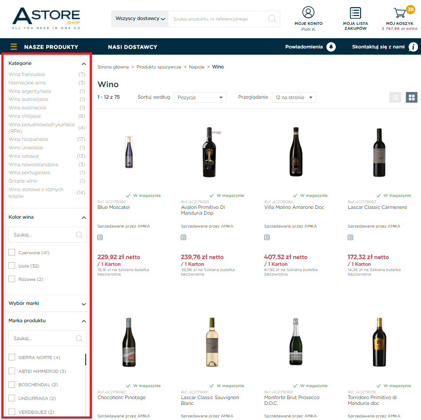Tick the SIERRA NORTE (4) brand
The height and width of the screenshot is (420, 421).
(x=12, y=357)
